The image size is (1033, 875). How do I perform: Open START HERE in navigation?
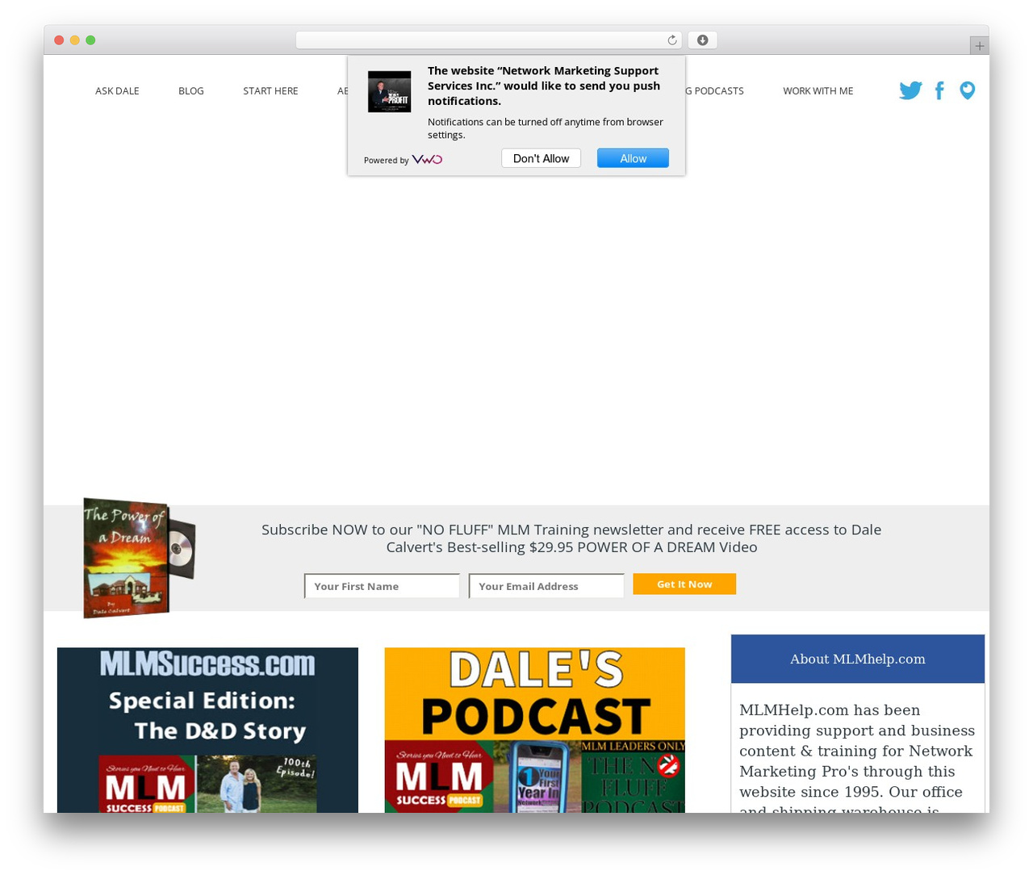[270, 91]
